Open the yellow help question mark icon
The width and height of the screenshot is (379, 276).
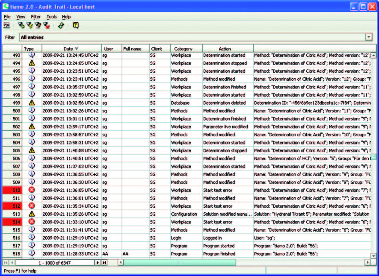(x=76, y=26)
